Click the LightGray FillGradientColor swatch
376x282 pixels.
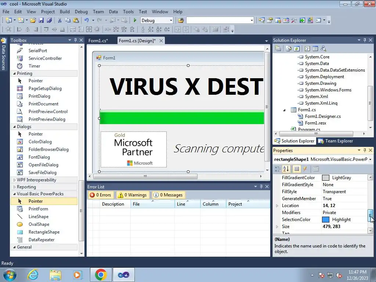(325, 178)
